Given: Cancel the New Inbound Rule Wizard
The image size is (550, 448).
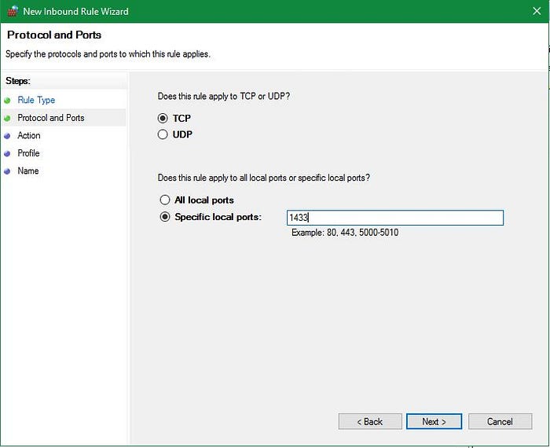Looking at the screenshot, I should click(500, 421).
